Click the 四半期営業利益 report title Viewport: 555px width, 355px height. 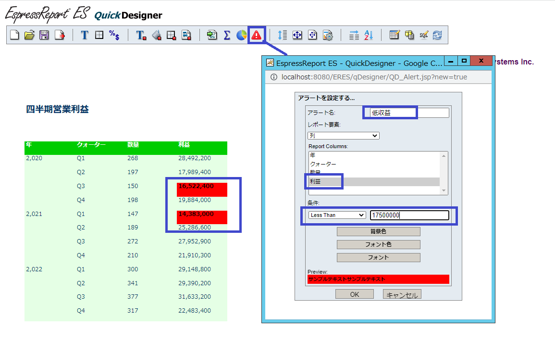coord(57,109)
